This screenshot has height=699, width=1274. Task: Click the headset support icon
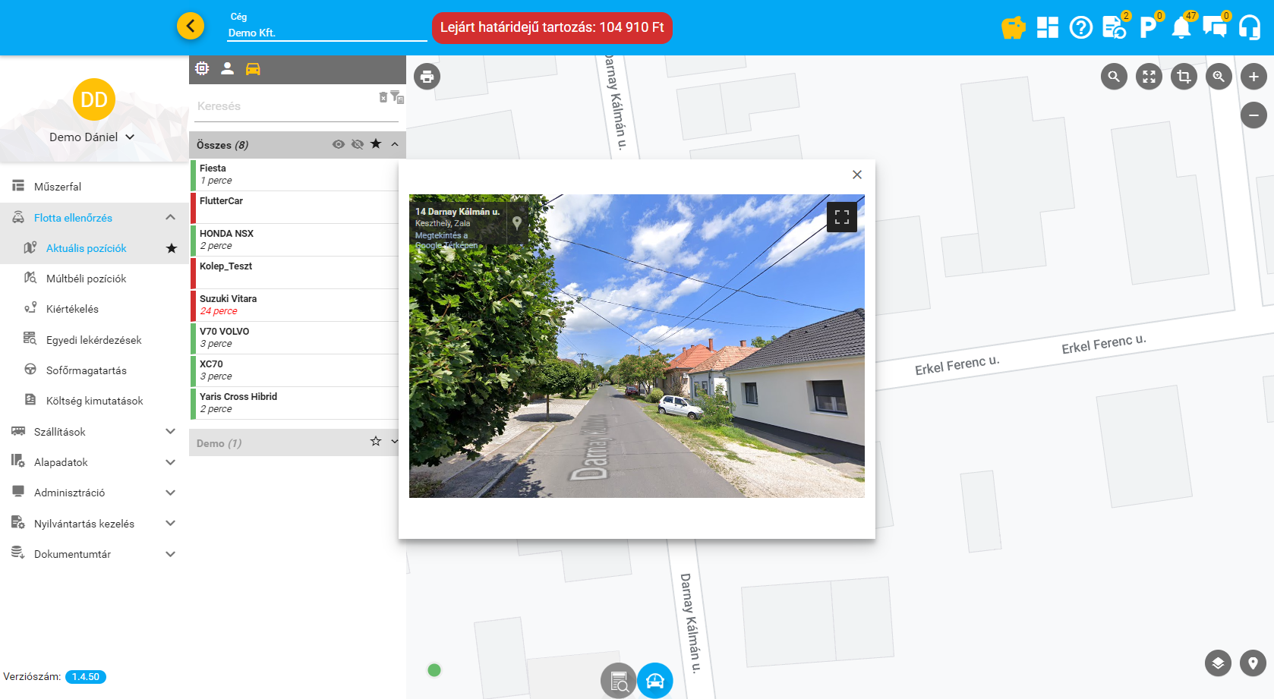pos(1250,28)
